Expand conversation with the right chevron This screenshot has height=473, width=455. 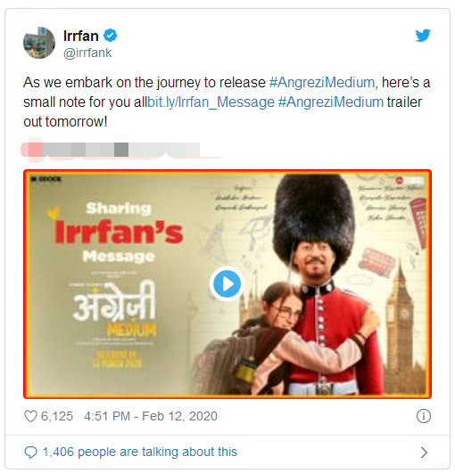[x=424, y=453]
